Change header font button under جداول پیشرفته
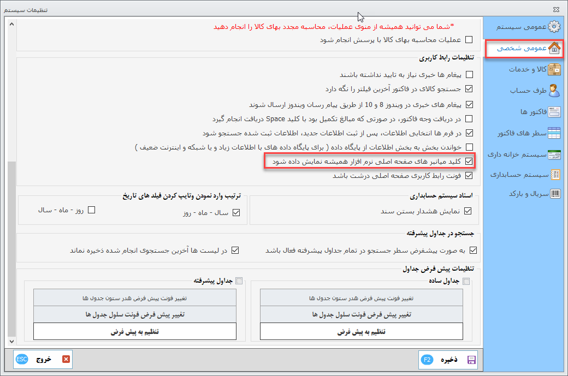Image resolution: width=568 pixels, height=376 pixels. click(x=135, y=298)
